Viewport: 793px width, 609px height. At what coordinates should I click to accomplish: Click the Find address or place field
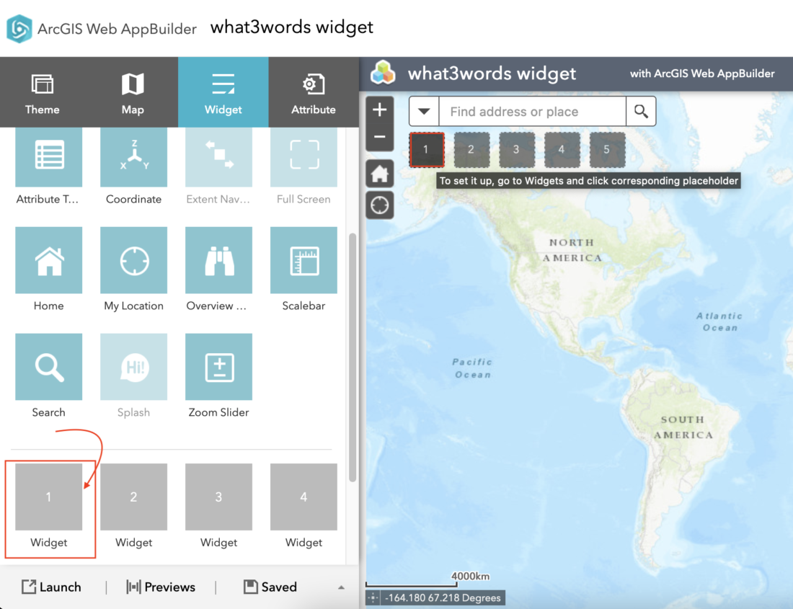click(x=532, y=111)
